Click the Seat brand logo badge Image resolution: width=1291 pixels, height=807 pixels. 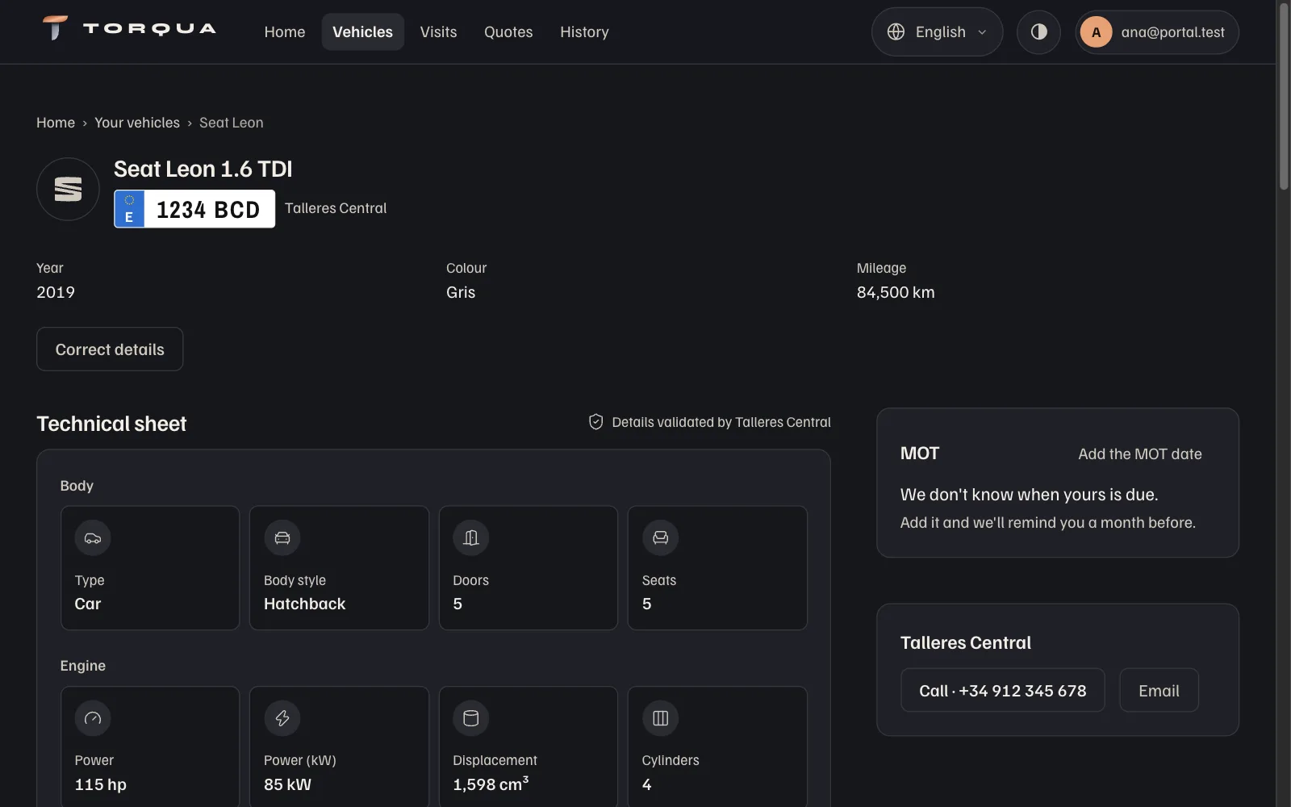pyautogui.click(x=68, y=189)
